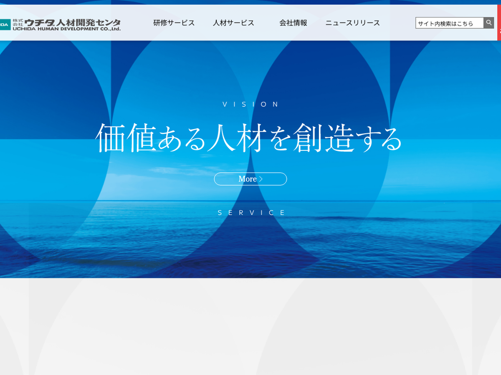Click the サイト内検索はこちら search field

[449, 23]
